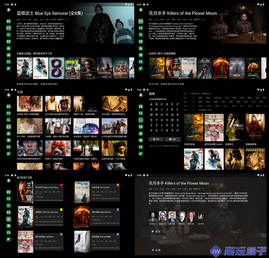The height and width of the screenshot is (258, 269).
Task: Select 电影Movies filter on 搜索 screen
Action: pos(196,94)
